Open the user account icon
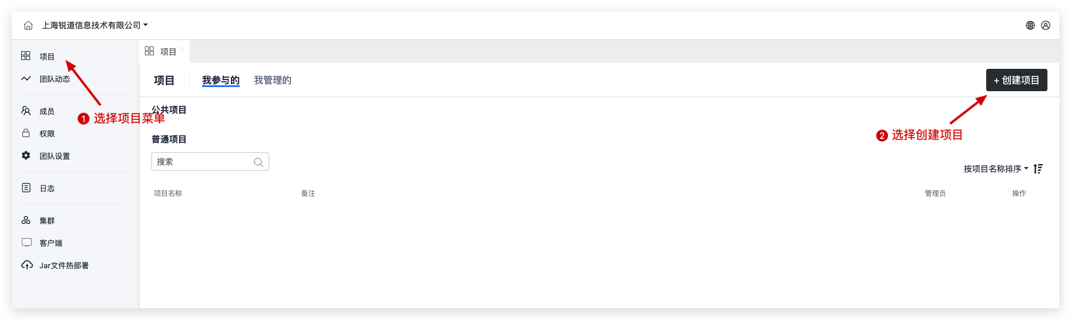The width and height of the screenshot is (1071, 320). coord(1046,25)
